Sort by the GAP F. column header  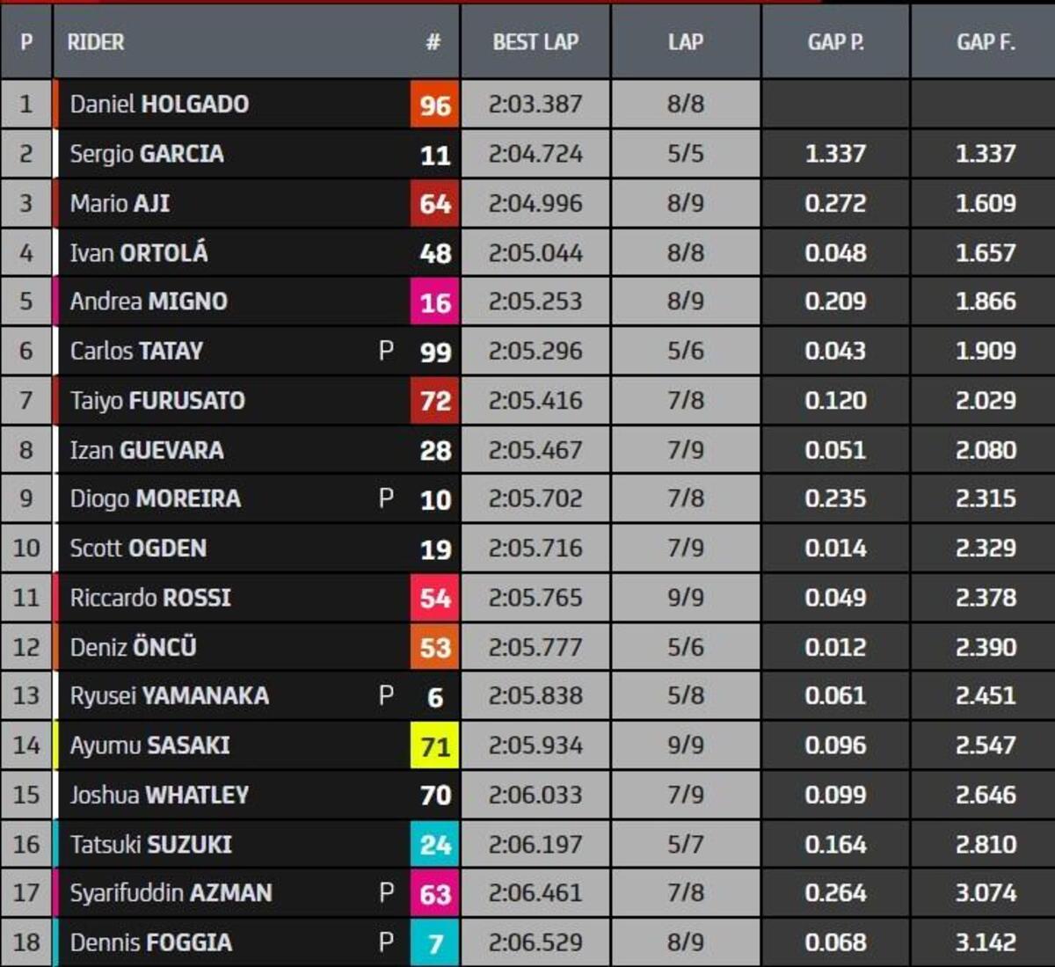985,42
